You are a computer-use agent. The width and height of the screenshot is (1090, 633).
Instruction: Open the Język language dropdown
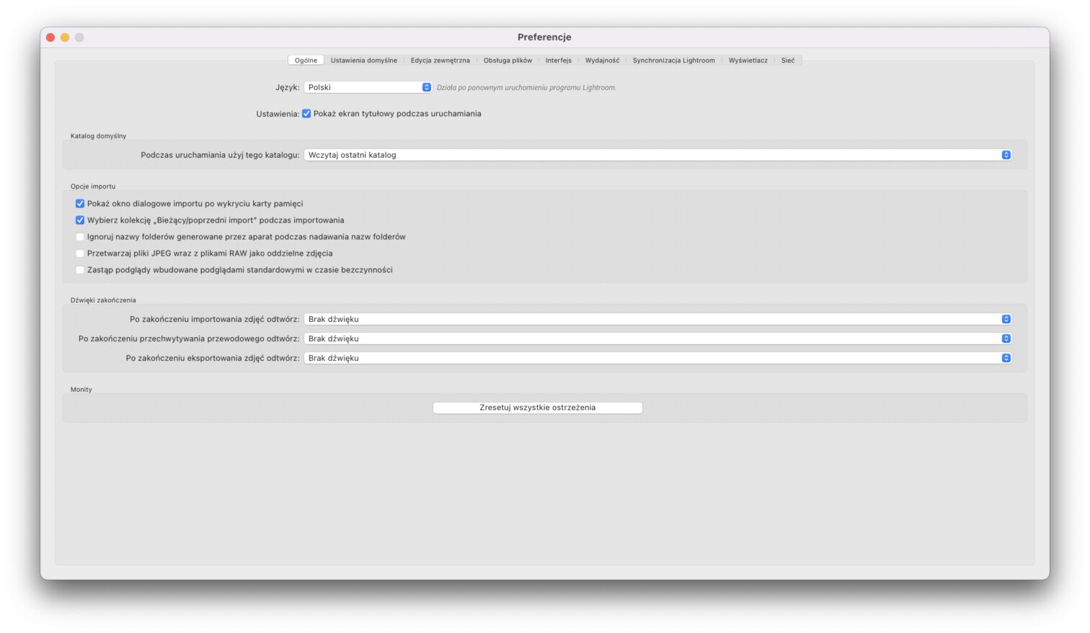[368, 87]
